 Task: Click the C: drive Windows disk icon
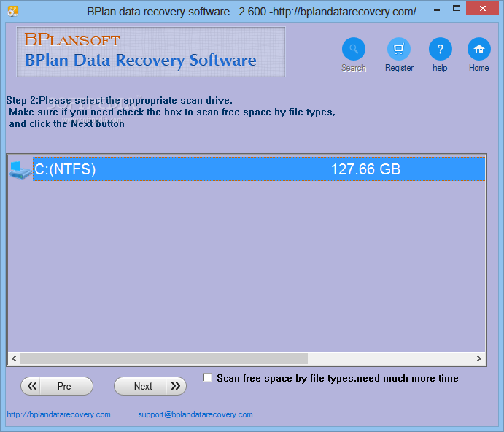click(20, 170)
